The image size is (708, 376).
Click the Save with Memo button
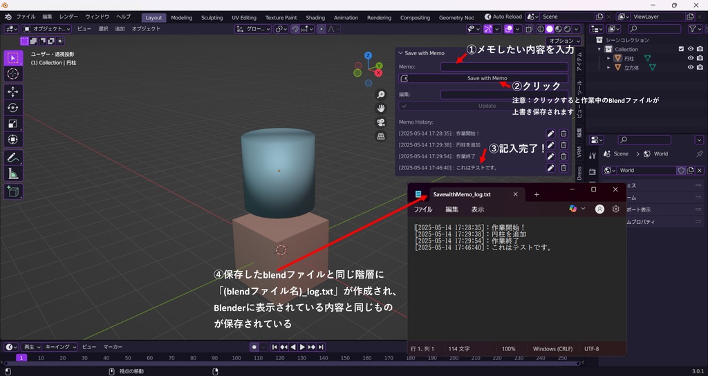point(483,78)
